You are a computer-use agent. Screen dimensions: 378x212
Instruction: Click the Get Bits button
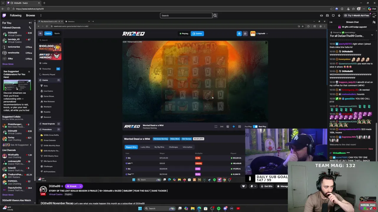click(x=267, y=186)
